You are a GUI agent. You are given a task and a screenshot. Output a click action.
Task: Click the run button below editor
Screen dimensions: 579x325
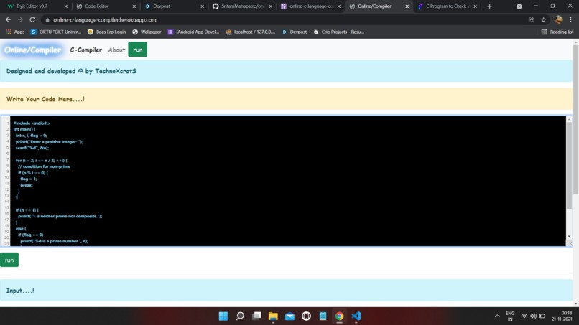click(9, 260)
